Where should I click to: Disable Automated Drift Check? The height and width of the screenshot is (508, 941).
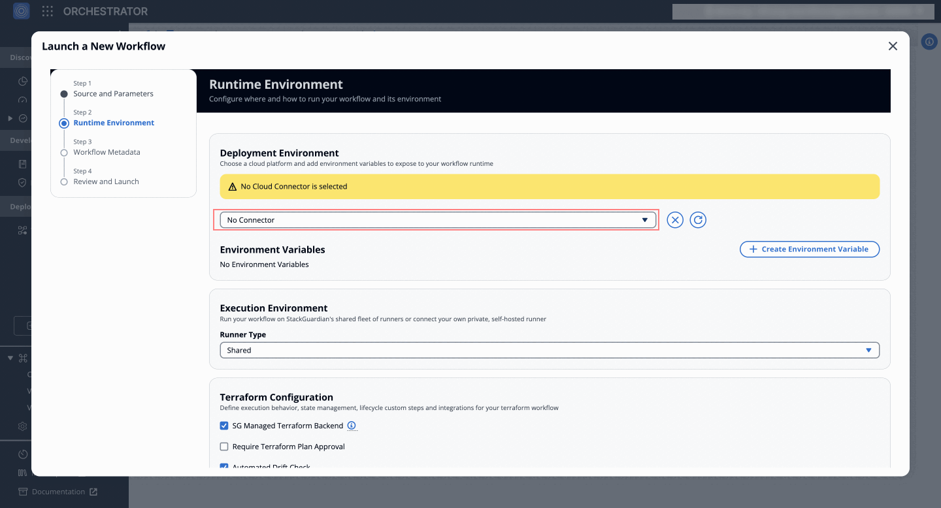[224, 466]
